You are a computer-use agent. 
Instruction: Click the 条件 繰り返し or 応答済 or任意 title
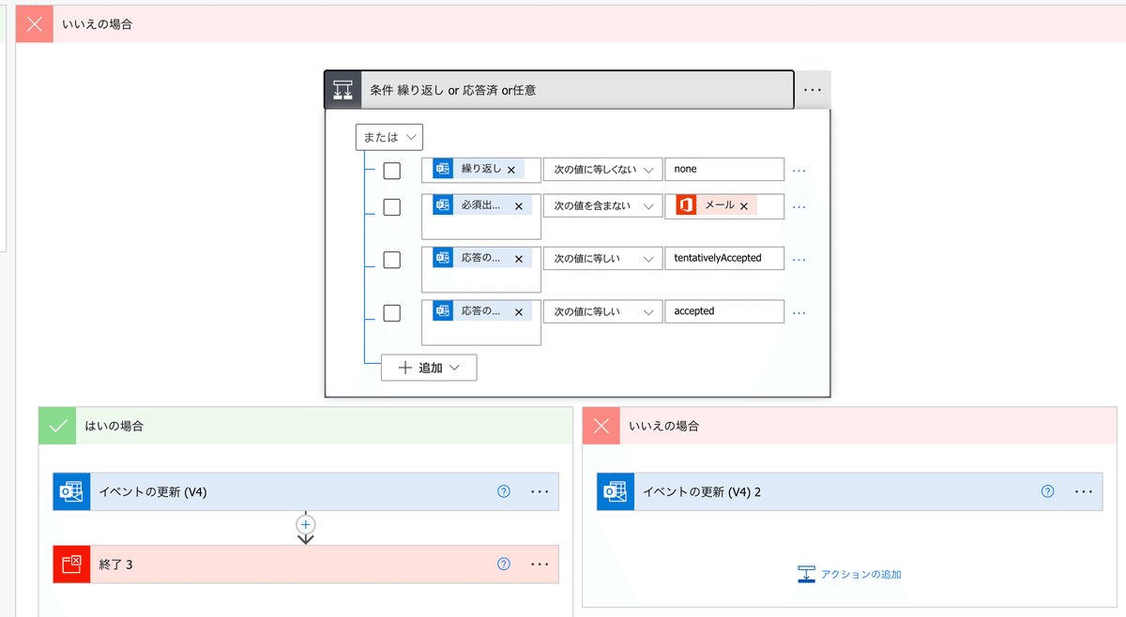point(453,90)
